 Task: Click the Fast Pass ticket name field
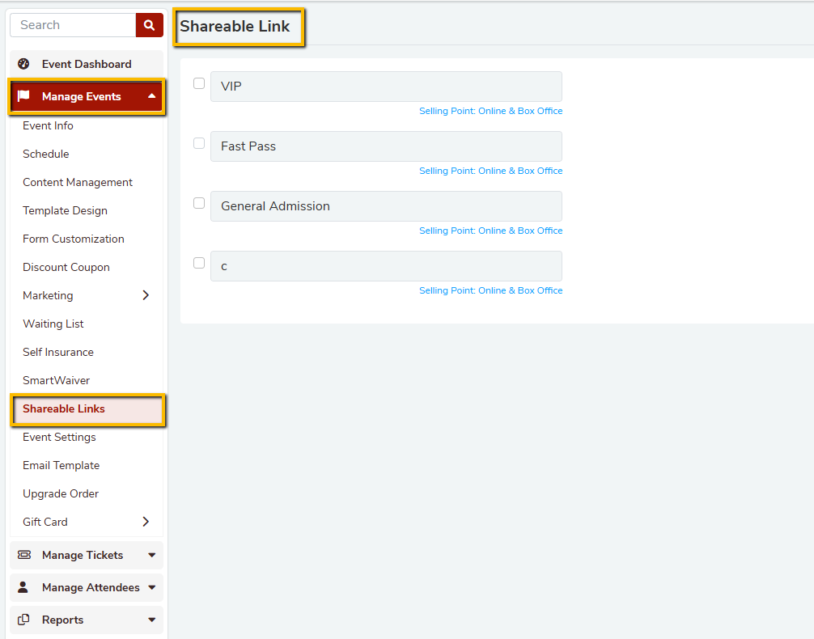pos(386,146)
